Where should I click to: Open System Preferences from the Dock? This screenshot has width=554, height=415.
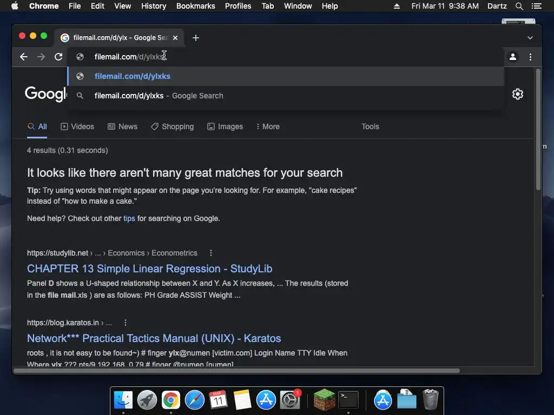290,400
